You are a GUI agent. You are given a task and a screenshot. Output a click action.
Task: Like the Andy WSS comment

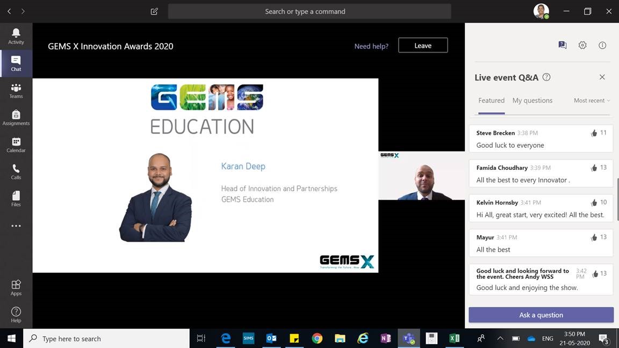595,274
